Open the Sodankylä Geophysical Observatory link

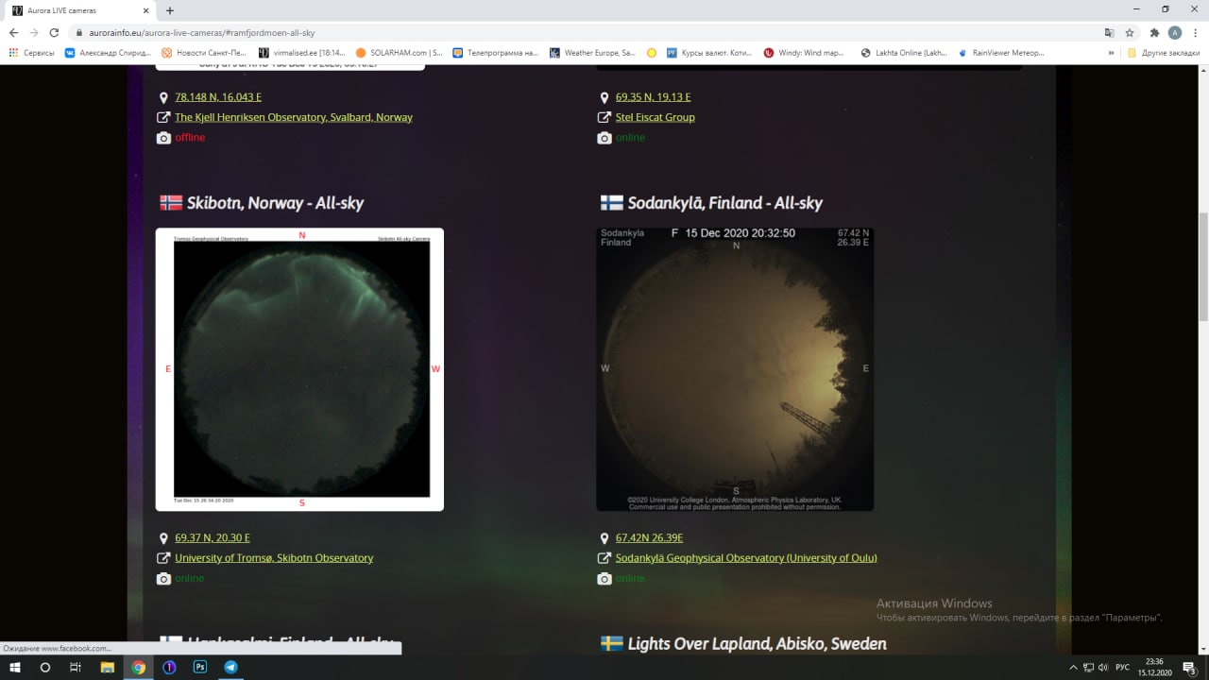coord(746,558)
